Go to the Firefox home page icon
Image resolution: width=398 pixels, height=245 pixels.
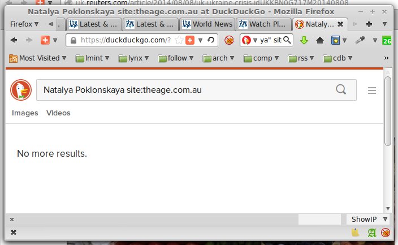[x=320, y=40]
